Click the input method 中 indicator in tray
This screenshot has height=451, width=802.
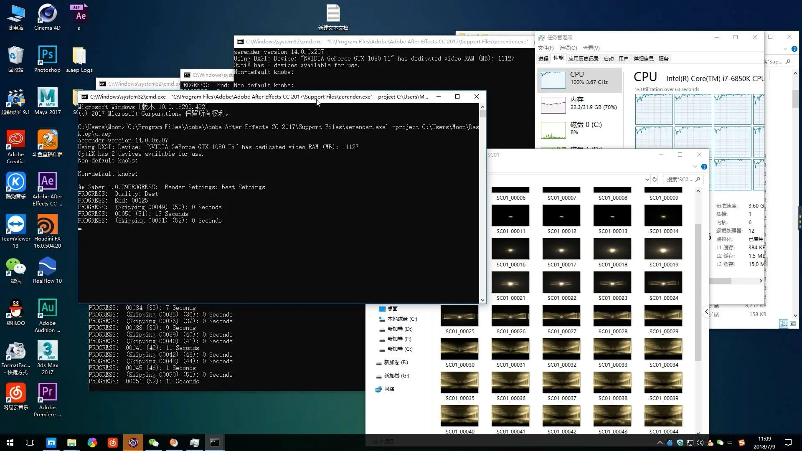coord(730,443)
